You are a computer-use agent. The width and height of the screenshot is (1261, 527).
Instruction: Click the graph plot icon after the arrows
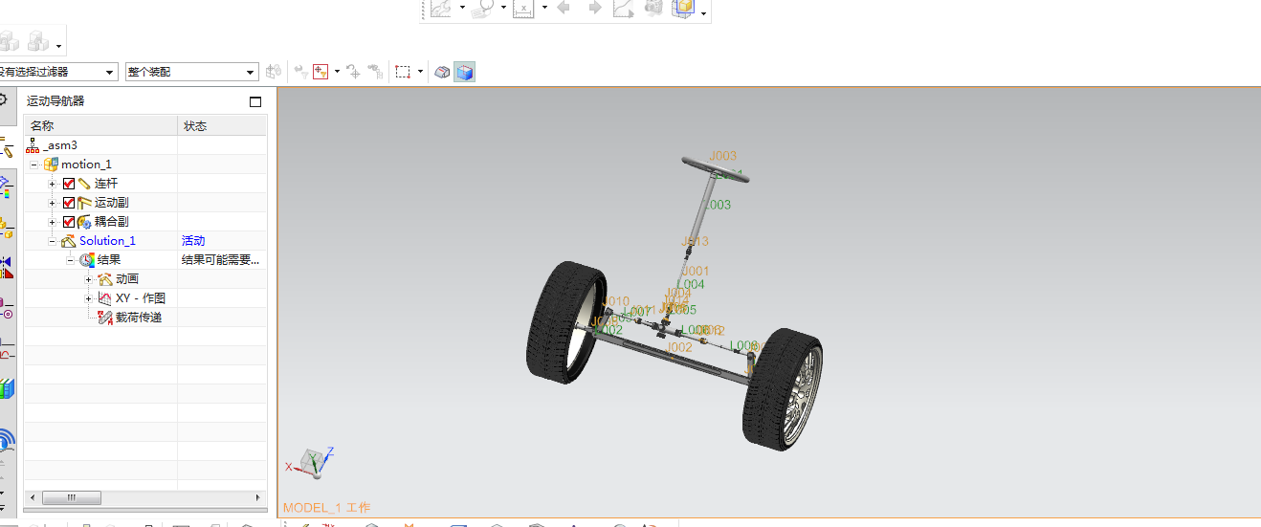pyautogui.click(x=624, y=8)
